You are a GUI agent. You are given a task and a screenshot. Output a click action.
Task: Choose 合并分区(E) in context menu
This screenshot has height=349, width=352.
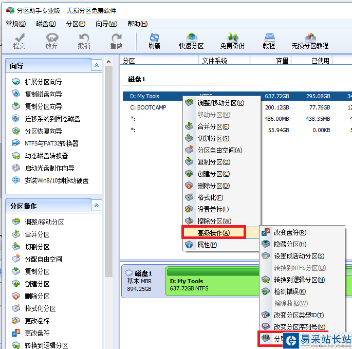[x=221, y=126]
